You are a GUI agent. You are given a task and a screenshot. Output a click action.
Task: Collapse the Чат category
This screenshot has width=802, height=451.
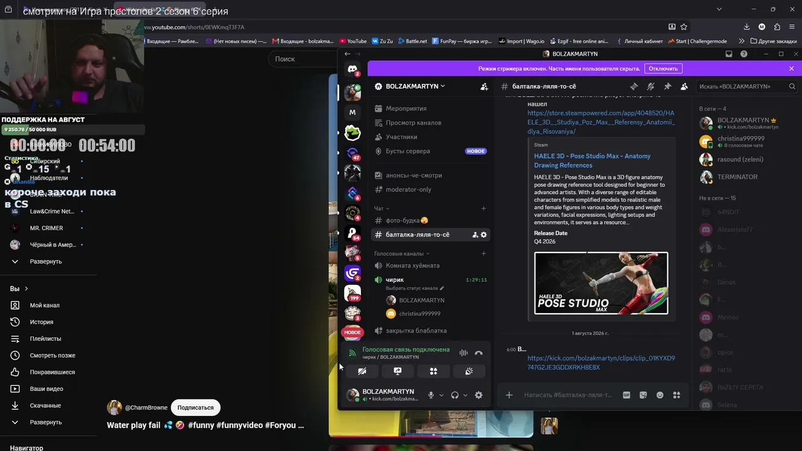pos(382,209)
